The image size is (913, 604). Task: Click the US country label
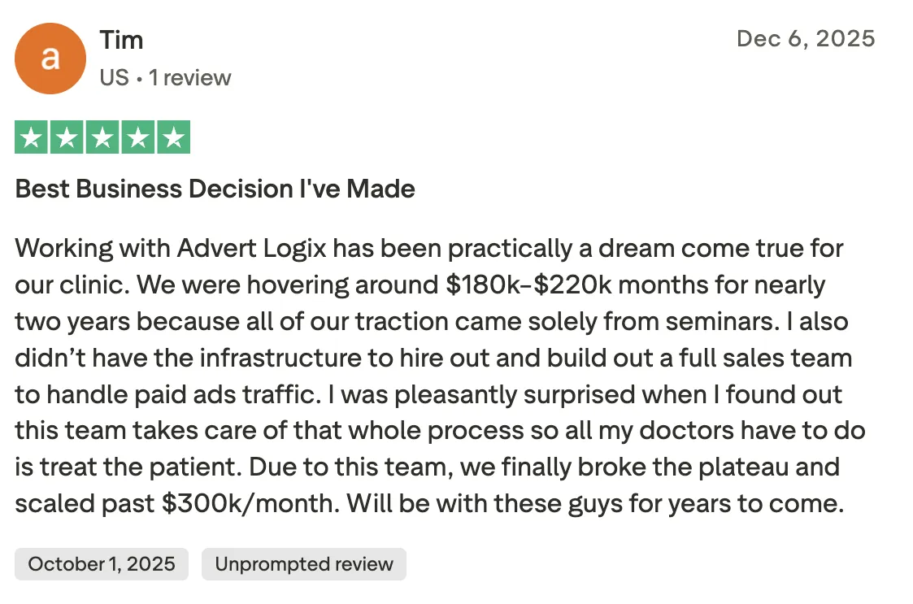point(114,77)
